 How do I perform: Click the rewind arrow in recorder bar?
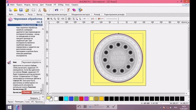point(79,107)
